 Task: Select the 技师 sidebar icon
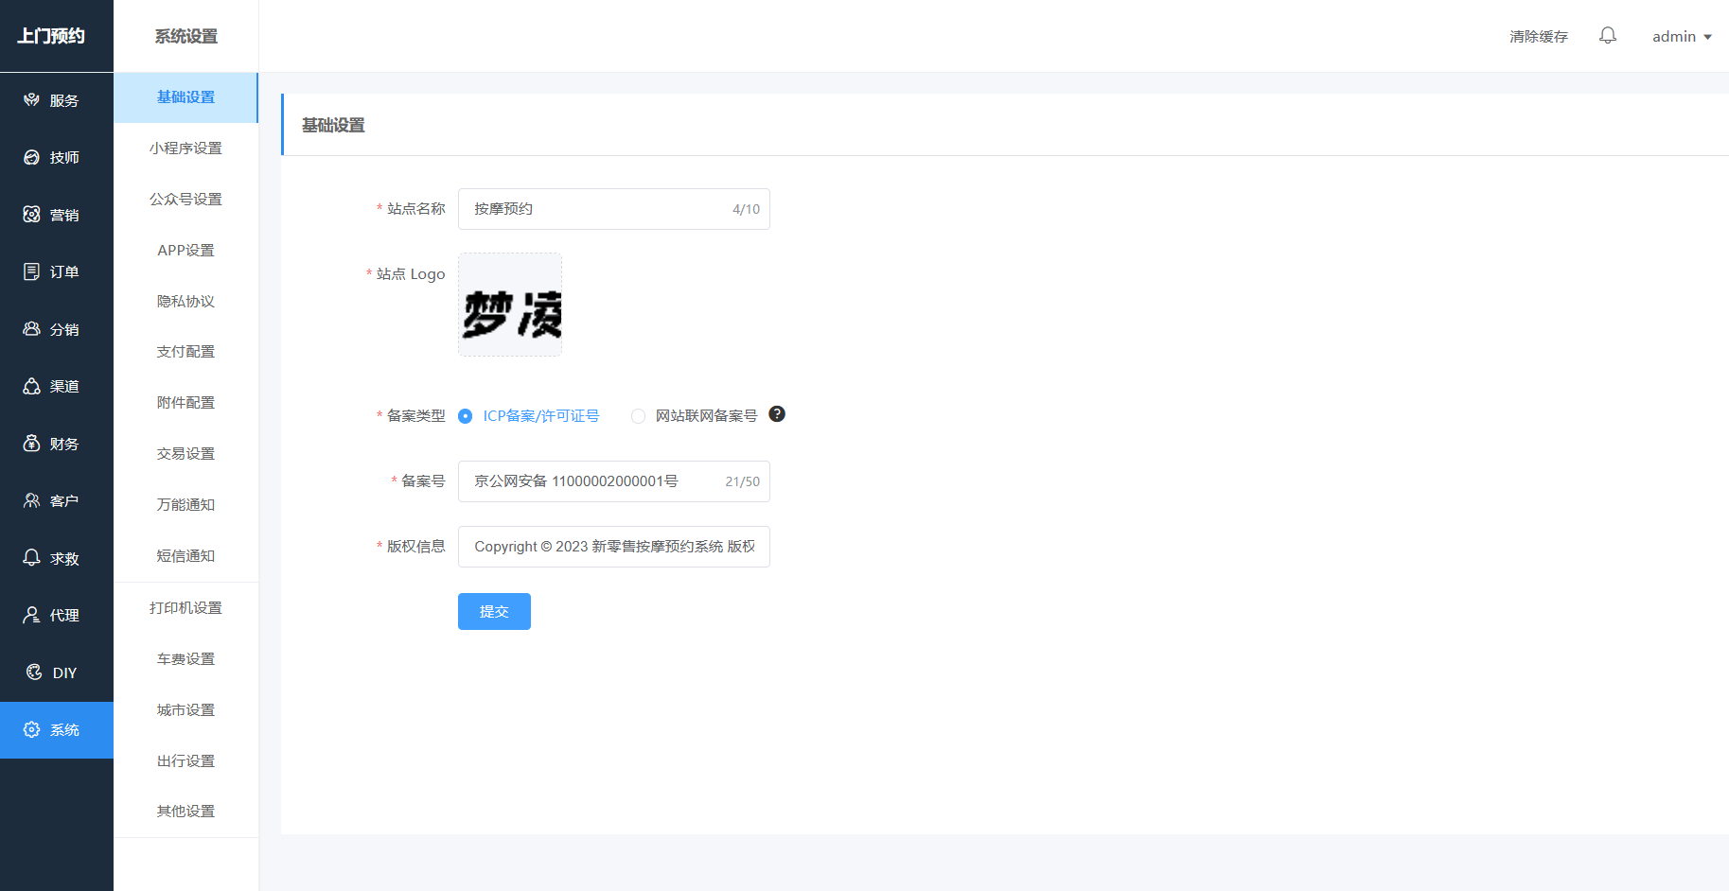[x=32, y=158]
